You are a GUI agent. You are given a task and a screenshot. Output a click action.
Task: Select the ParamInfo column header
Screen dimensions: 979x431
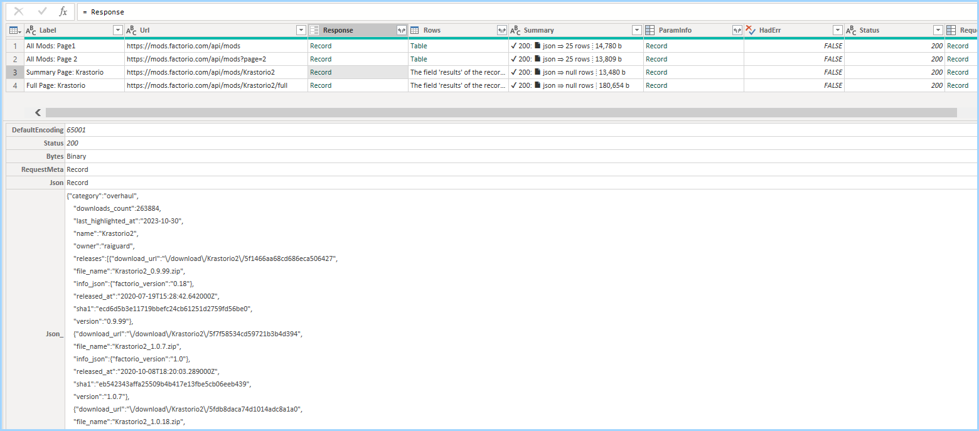pyautogui.click(x=693, y=30)
